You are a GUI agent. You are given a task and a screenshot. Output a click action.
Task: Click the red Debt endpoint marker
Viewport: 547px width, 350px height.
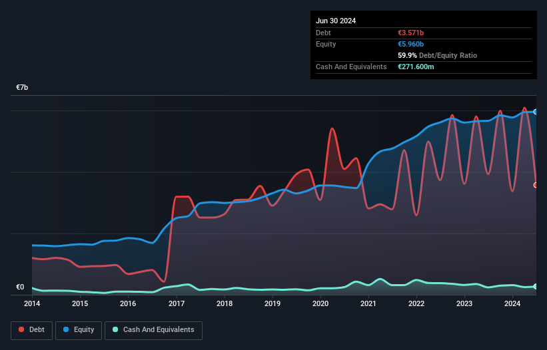(x=536, y=185)
